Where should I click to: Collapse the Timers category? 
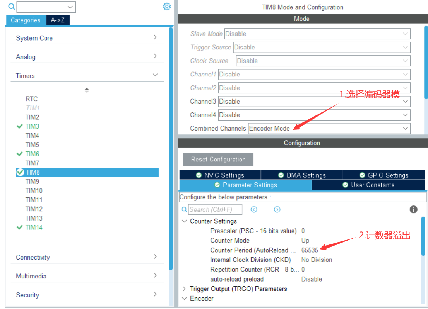tap(87, 75)
